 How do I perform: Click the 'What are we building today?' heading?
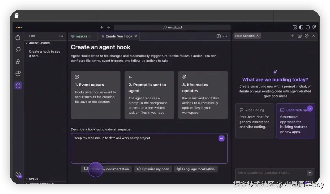[x=275, y=80]
